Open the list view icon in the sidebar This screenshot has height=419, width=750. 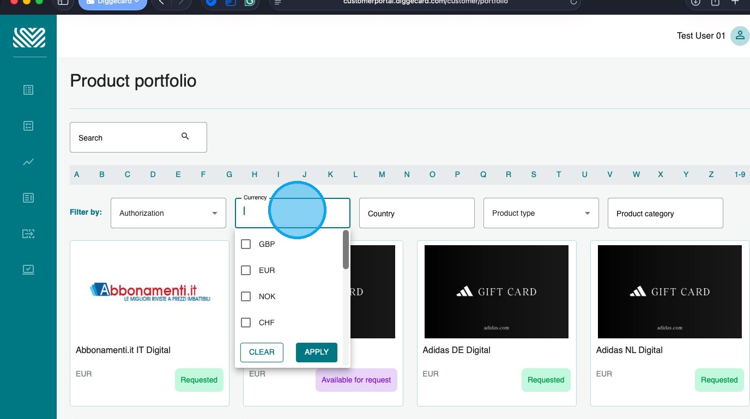[28, 90]
